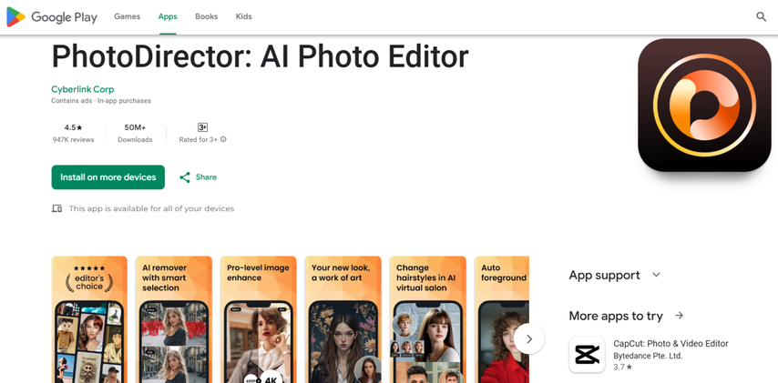Click the Google Play logo

pyautogui.click(x=52, y=17)
